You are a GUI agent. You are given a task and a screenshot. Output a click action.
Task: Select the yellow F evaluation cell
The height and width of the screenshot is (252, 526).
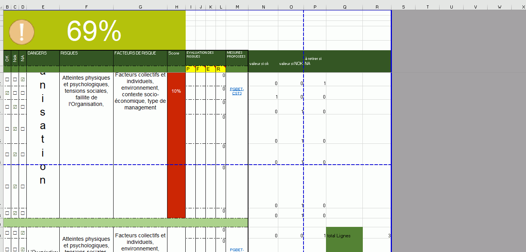point(198,69)
